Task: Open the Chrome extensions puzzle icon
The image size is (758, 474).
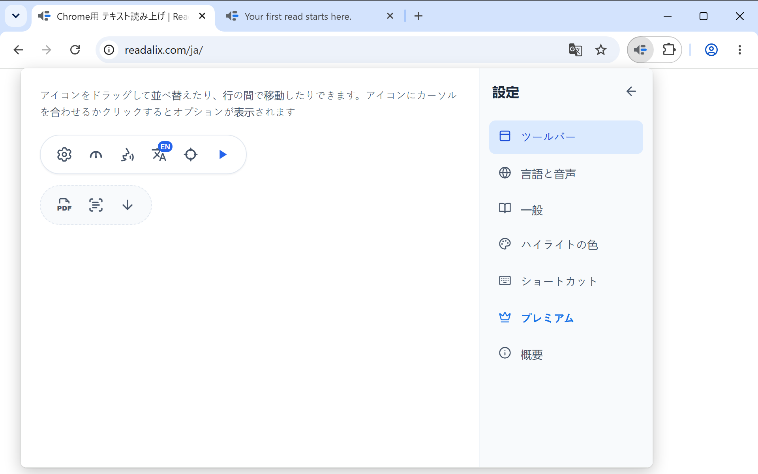Action: coord(669,50)
